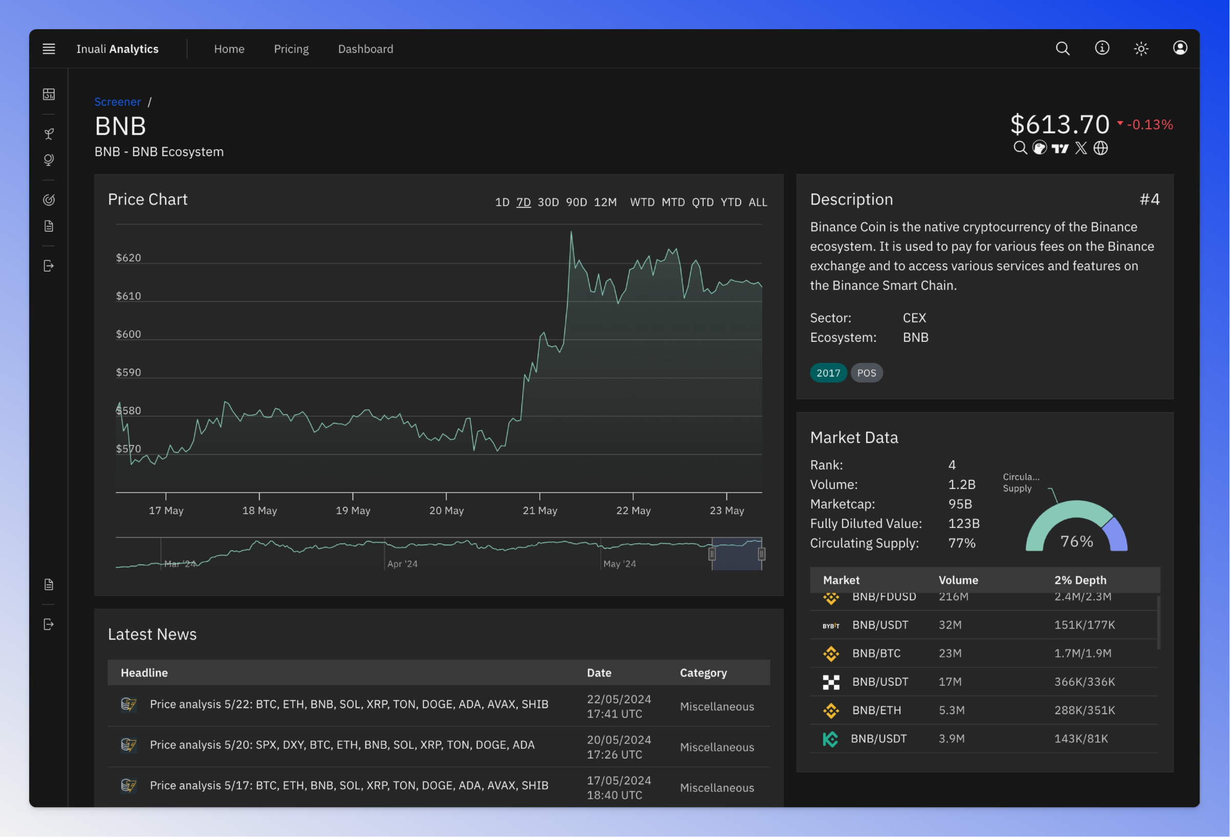The image size is (1230, 837).
Task: Select the QTD chart range
Action: pos(703,202)
